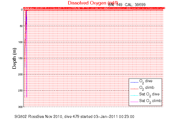
Task: Select the 250 depth tick label
Action: tap(20, 91)
